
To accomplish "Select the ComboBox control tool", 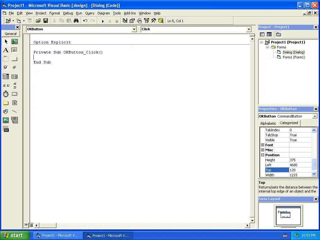I will (x=6, y=77).
